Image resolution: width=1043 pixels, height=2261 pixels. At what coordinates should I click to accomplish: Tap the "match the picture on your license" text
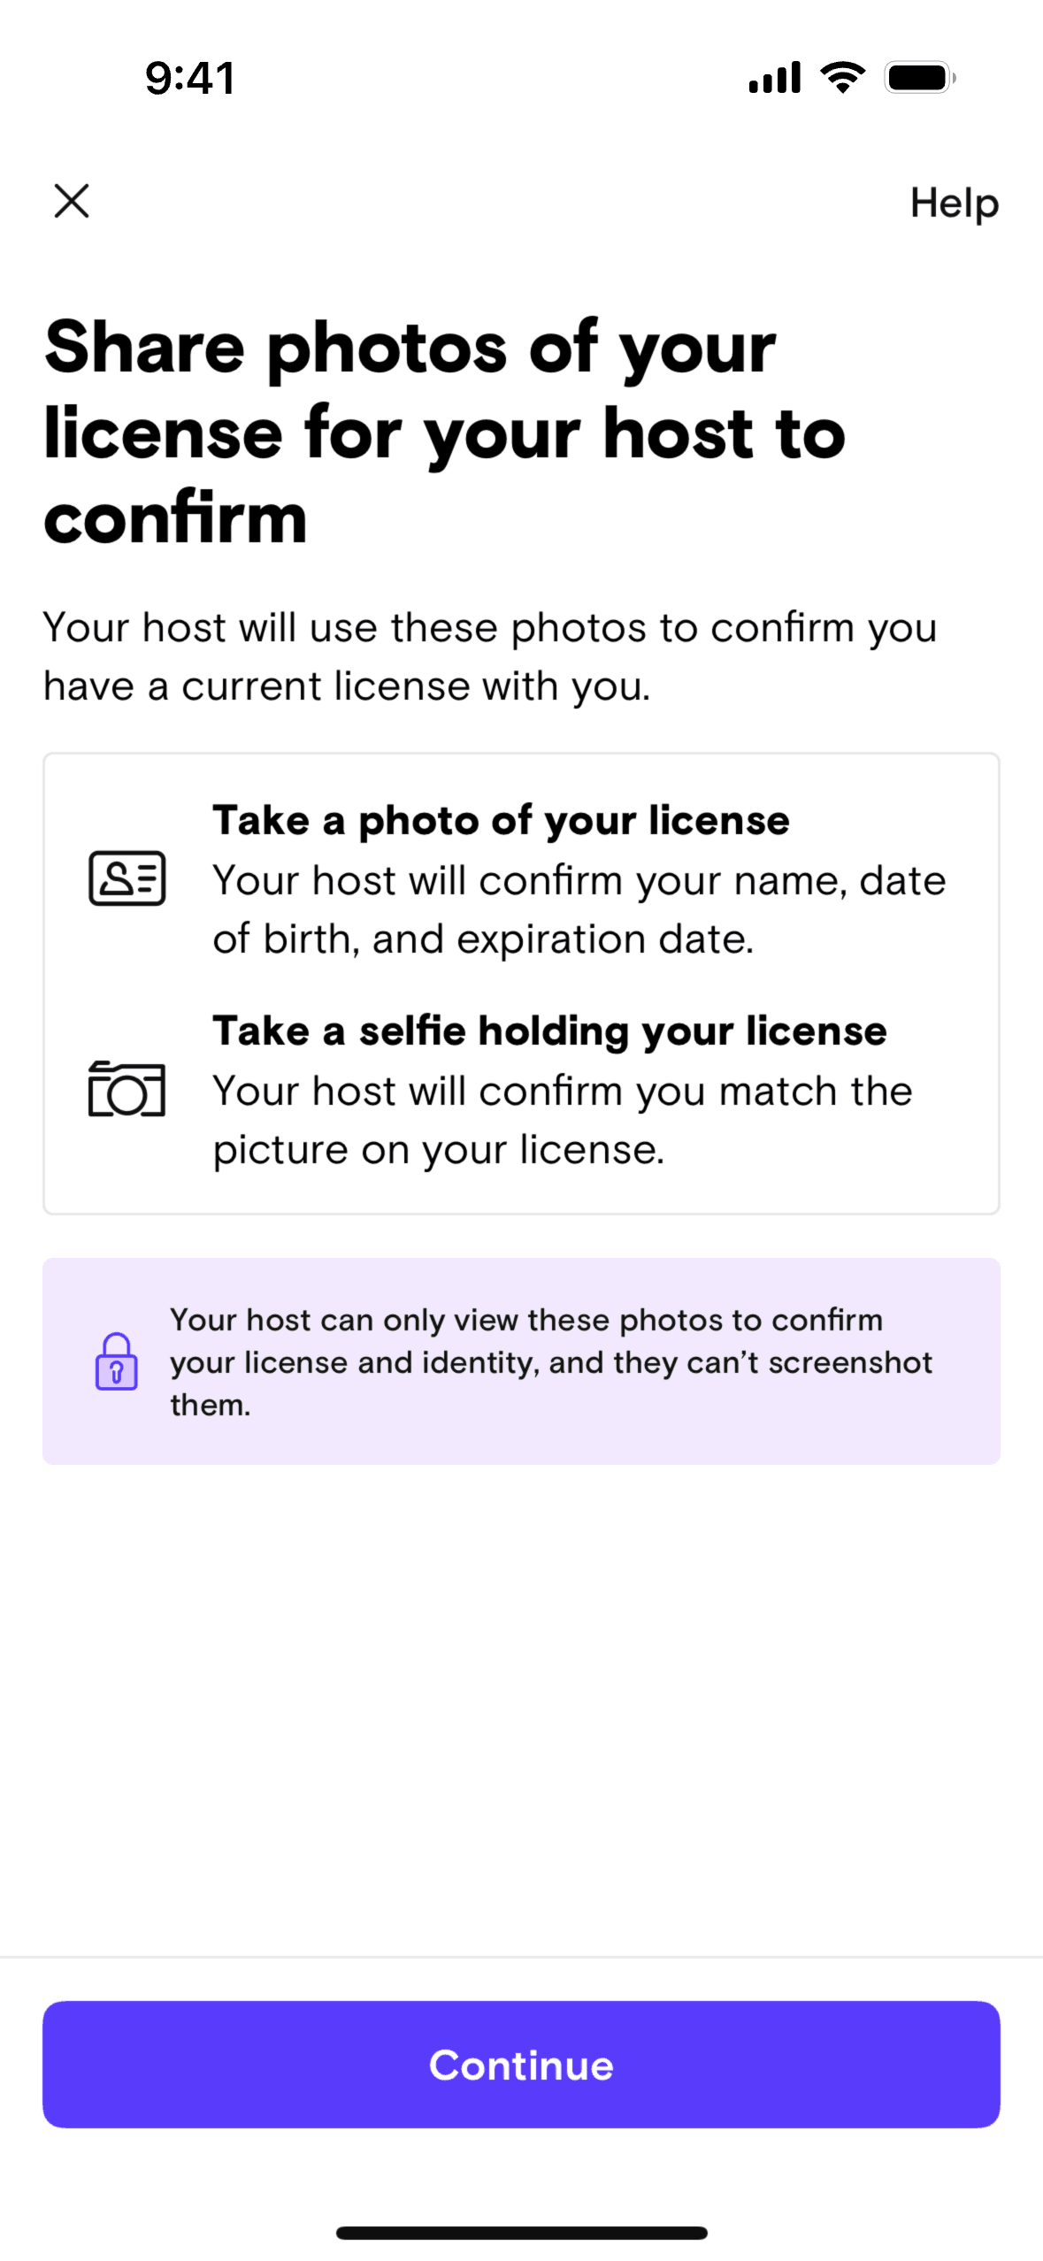point(562,1120)
